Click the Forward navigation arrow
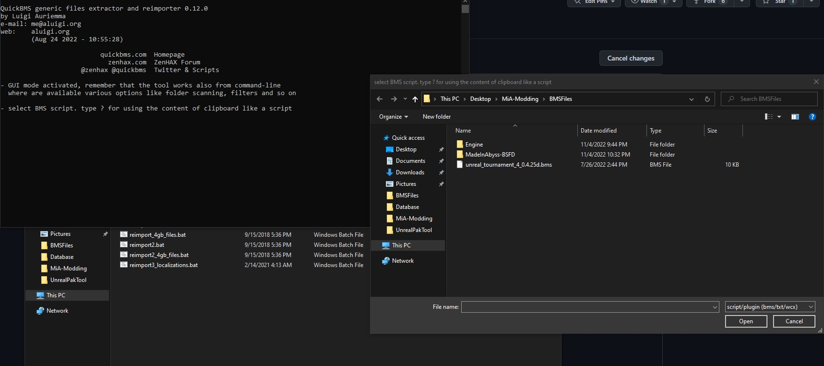Viewport: 824px width, 366px height. [394, 99]
